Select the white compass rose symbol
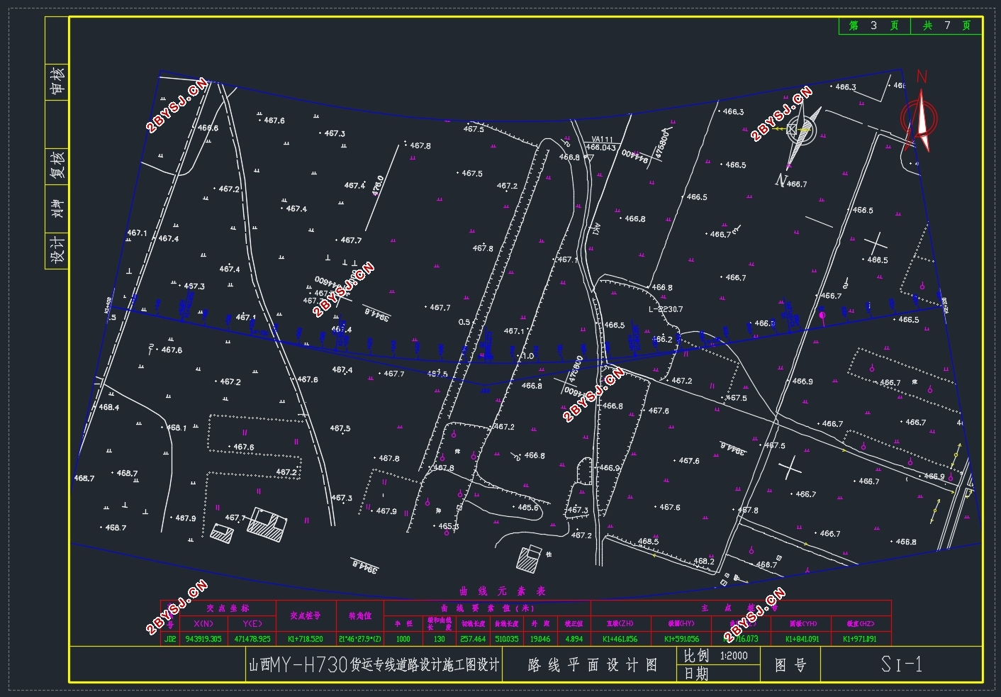This screenshot has width=1001, height=697. click(803, 134)
